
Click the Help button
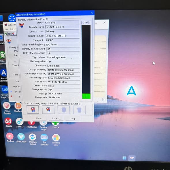pyautogui.click(x=73, y=119)
